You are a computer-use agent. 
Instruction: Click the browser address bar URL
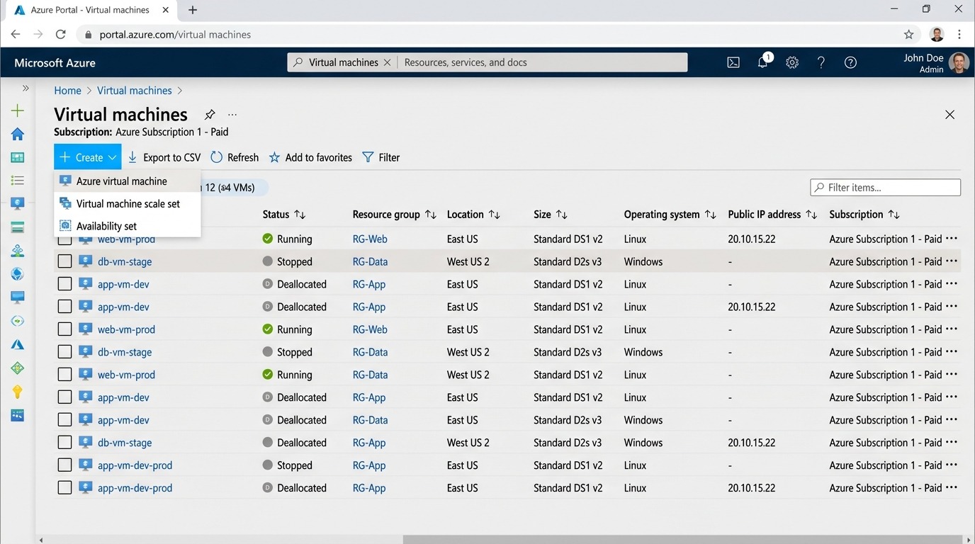click(x=175, y=34)
